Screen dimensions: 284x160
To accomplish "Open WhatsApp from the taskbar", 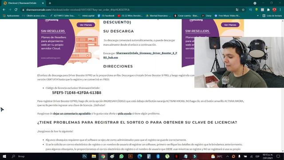I will [x=121, y=156].
